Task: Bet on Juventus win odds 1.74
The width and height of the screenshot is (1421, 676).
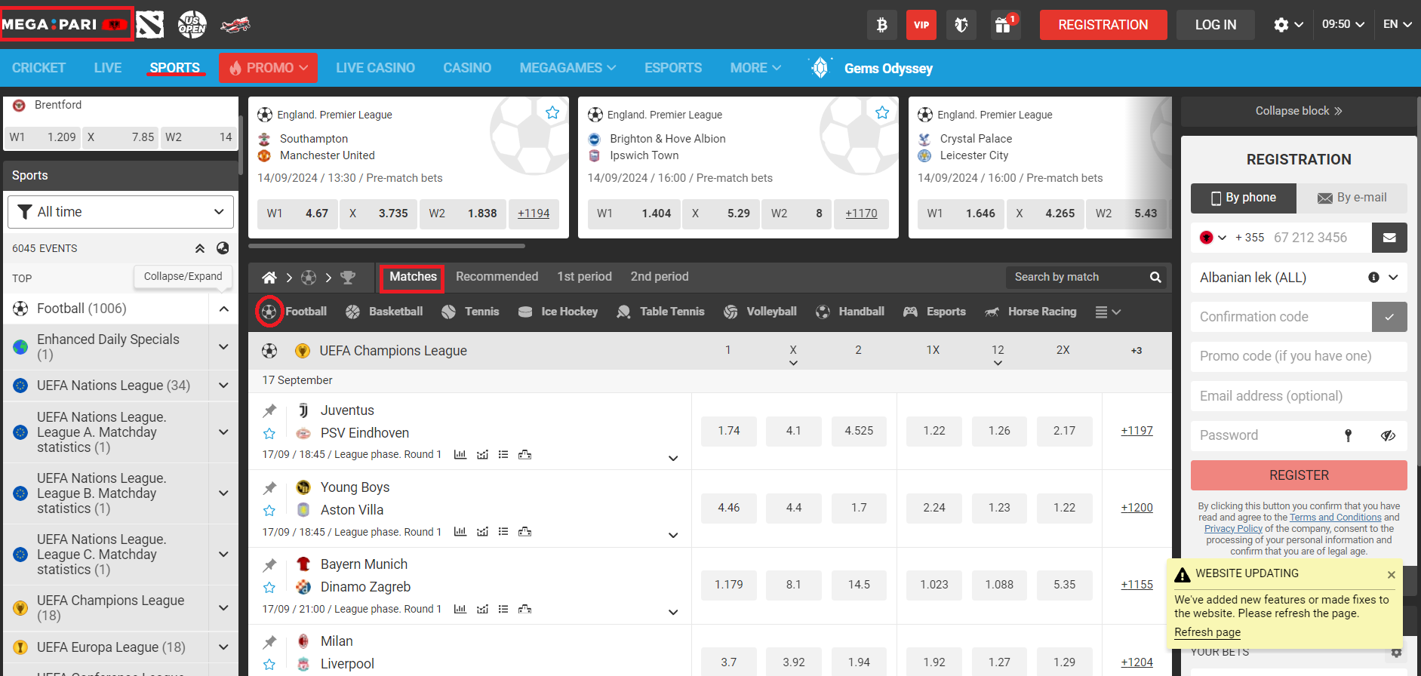Action: (x=728, y=431)
